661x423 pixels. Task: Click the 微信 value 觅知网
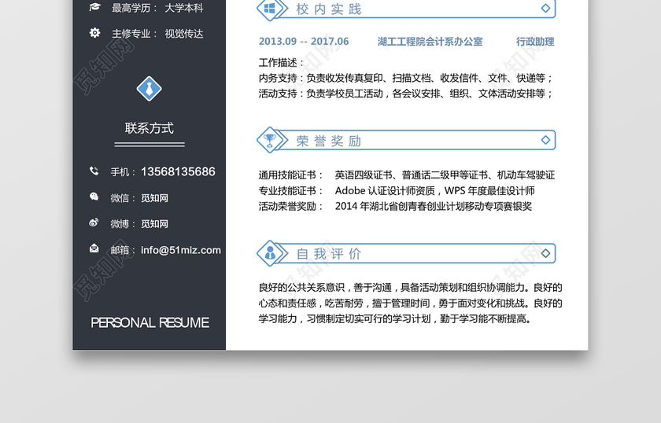[x=154, y=198]
